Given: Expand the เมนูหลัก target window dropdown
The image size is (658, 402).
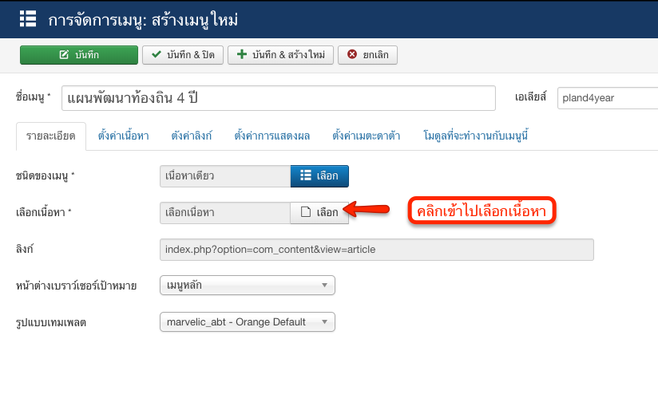Looking at the screenshot, I should pyautogui.click(x=247, y=286).
